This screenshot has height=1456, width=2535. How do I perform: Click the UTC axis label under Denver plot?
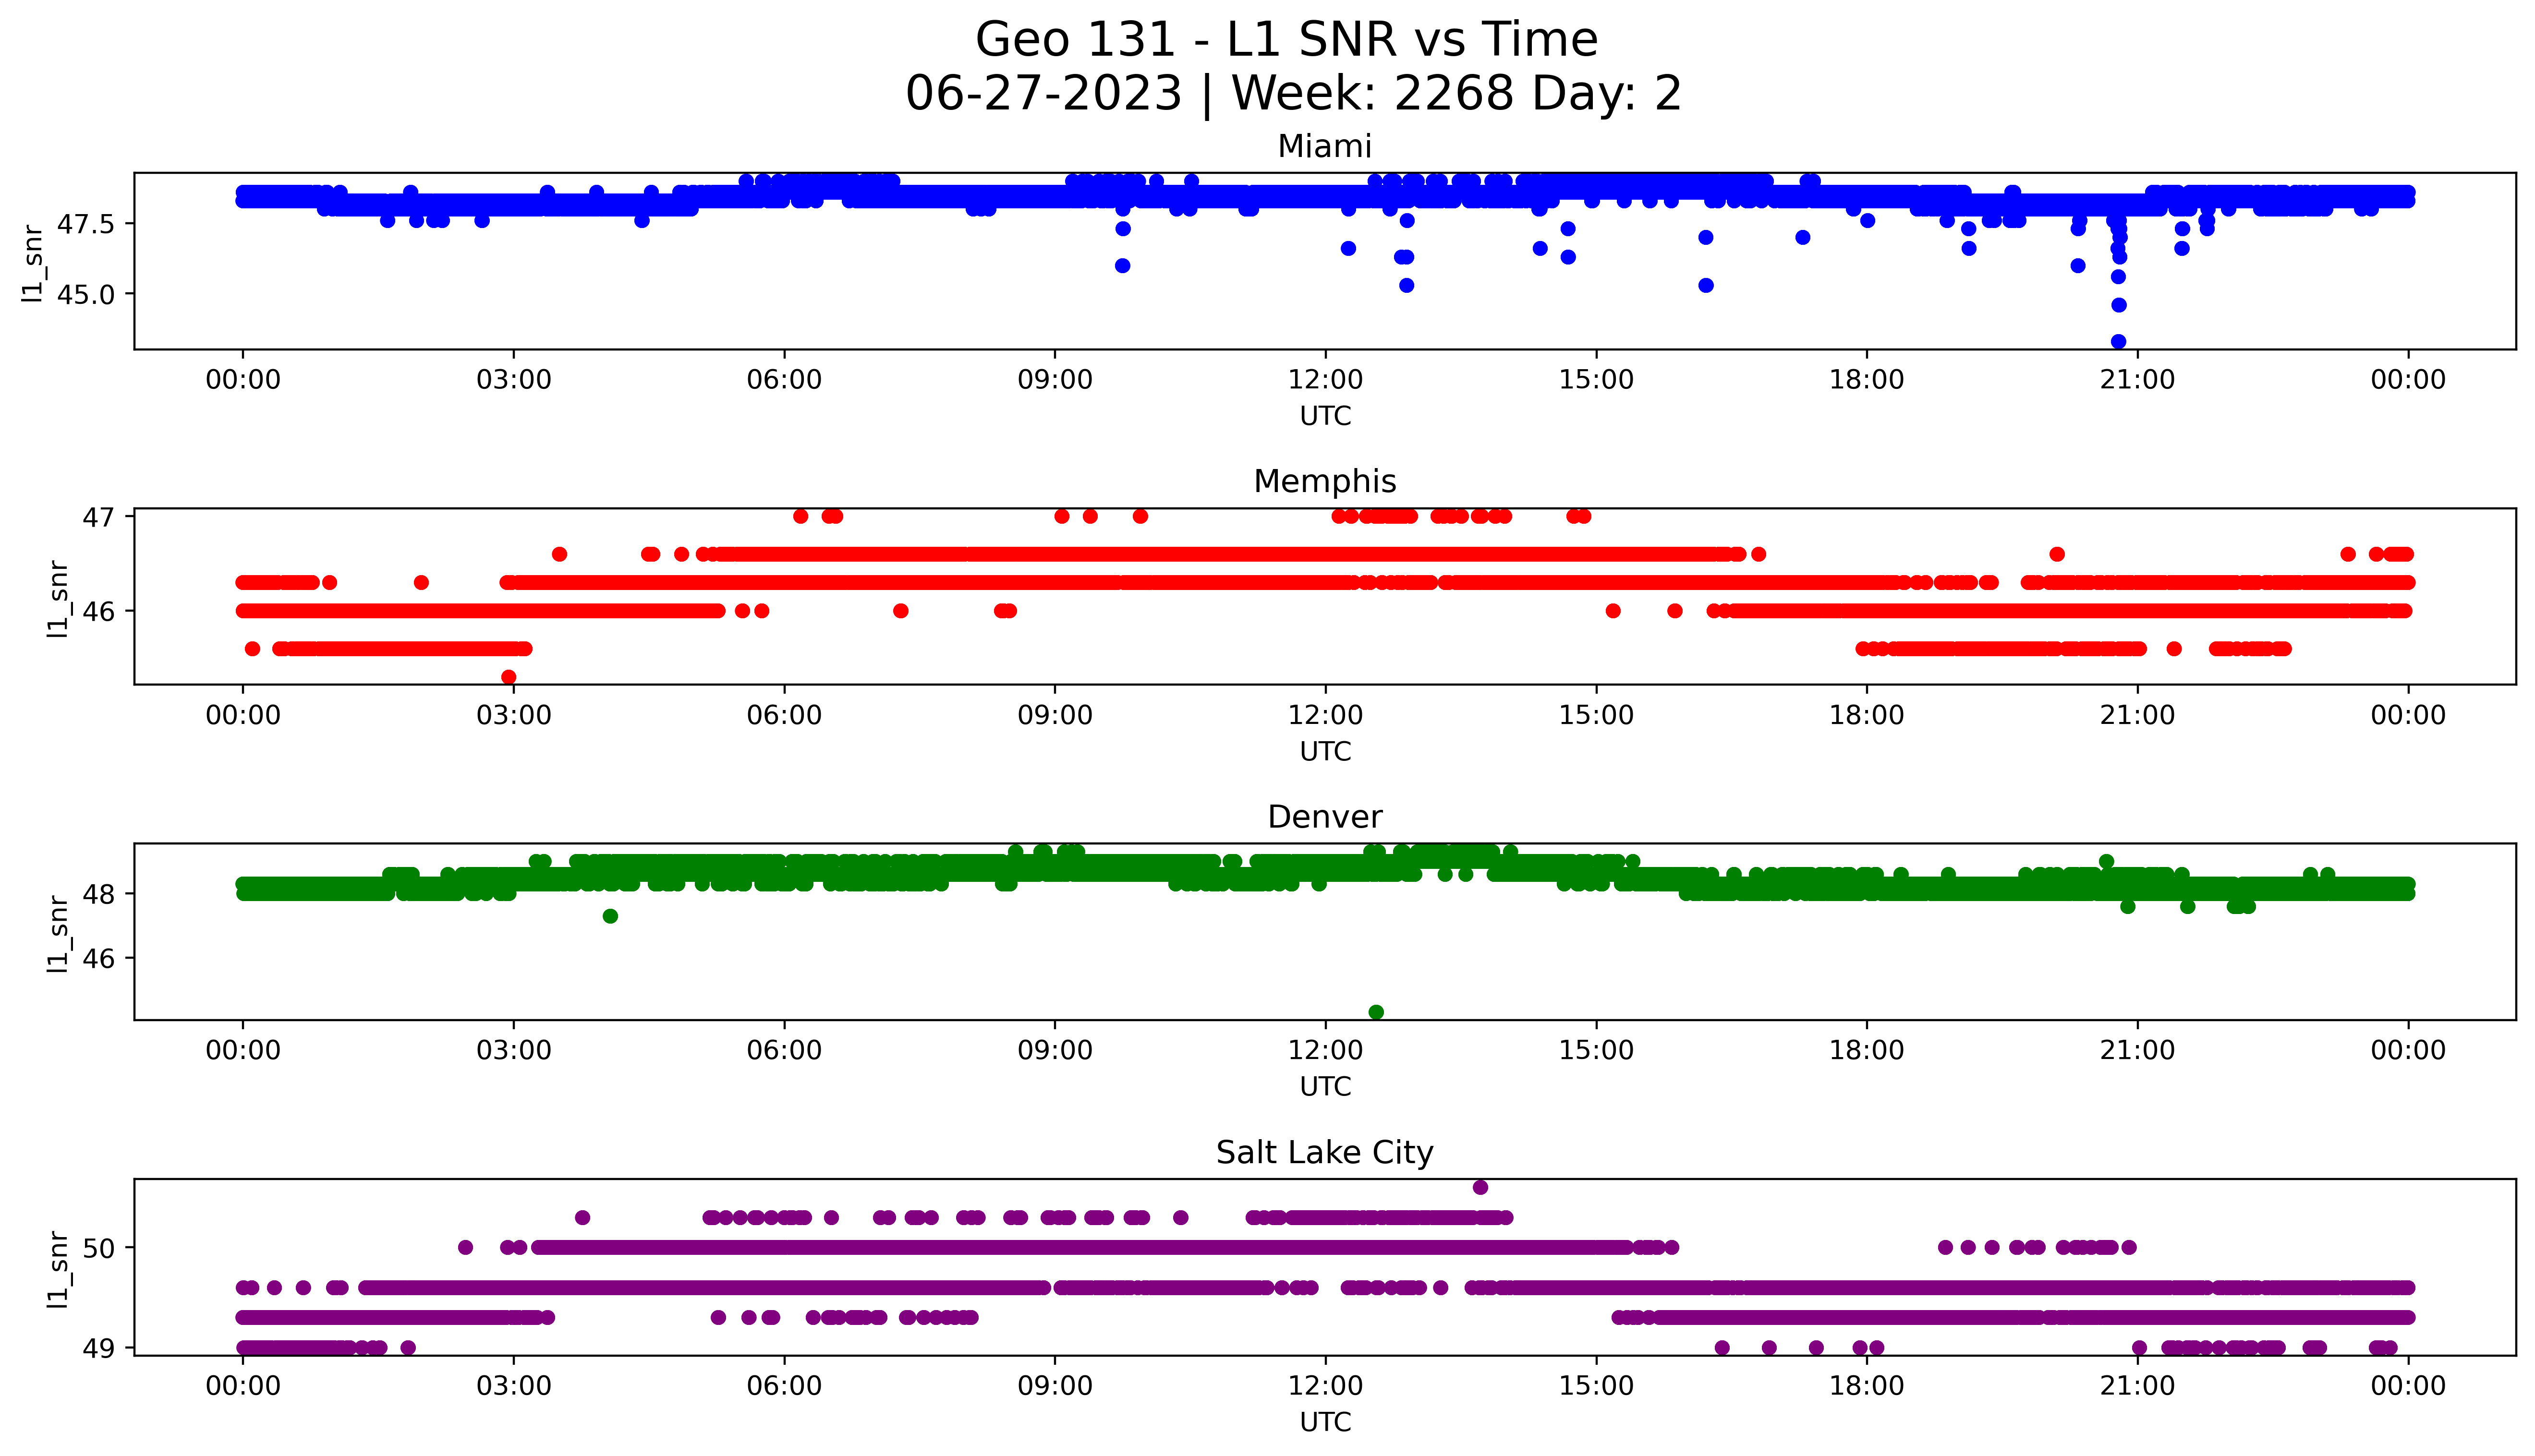coord(1325,1087)
